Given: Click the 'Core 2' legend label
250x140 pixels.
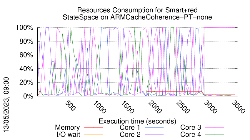Looking at the screenshot, I should (x=130, y=134).
